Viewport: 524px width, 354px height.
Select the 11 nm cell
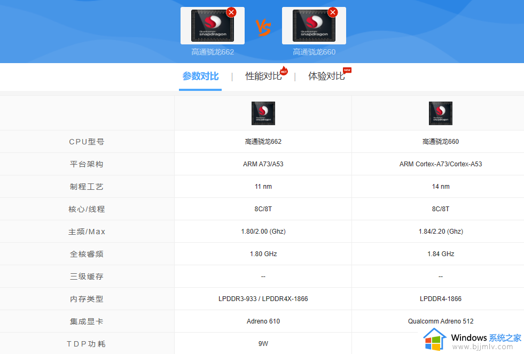263,187
